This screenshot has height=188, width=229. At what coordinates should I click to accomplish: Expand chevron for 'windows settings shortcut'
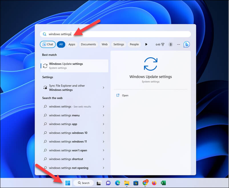tap(103, 159)
